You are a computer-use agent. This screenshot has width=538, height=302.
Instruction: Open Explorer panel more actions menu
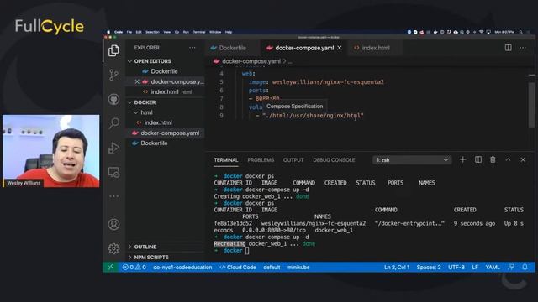pos(193,48)
